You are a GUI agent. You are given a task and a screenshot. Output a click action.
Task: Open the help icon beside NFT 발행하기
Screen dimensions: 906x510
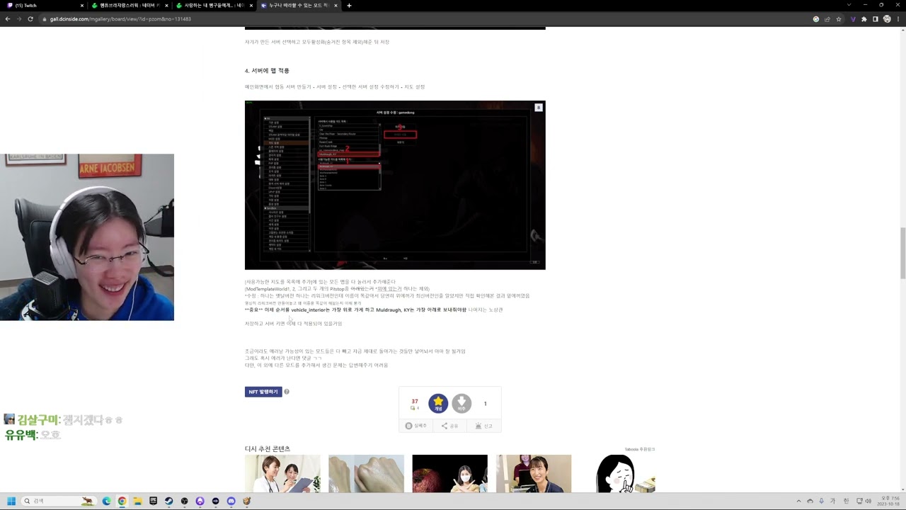[287, 392]
